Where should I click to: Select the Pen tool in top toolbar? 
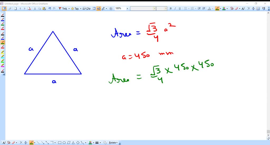[217, 8]
